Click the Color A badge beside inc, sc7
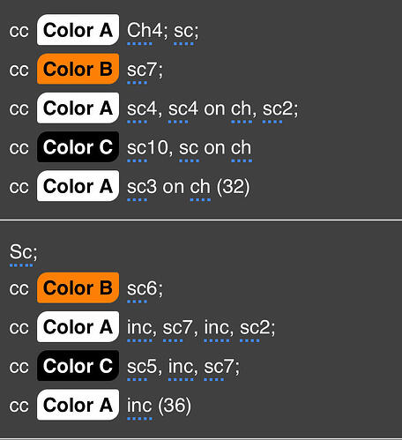The image size is (402, 440). point(78,326)
